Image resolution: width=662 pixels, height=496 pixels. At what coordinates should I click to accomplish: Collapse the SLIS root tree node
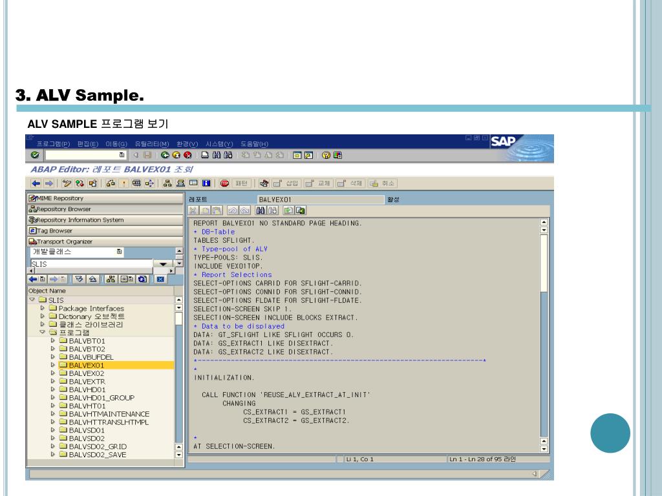coord(32,300)
